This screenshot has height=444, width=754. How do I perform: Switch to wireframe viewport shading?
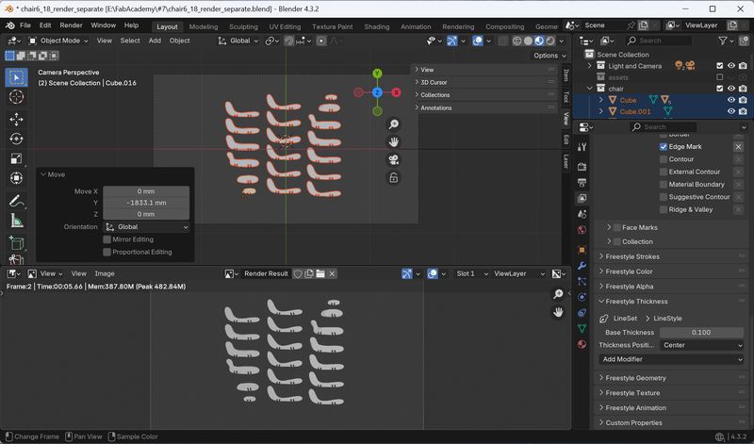(516, 41)
